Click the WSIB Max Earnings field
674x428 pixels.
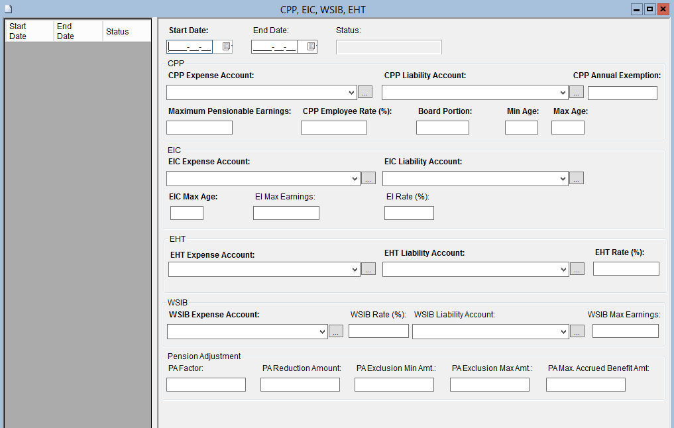(625, 331)
